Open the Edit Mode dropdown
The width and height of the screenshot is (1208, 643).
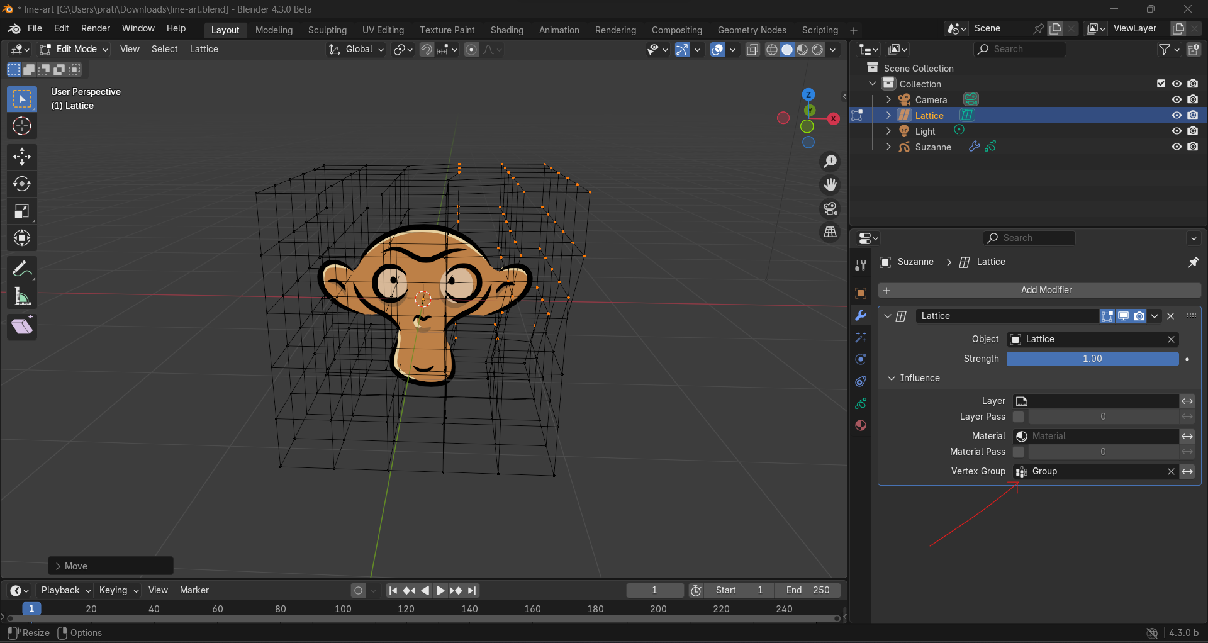coord(74,49)
